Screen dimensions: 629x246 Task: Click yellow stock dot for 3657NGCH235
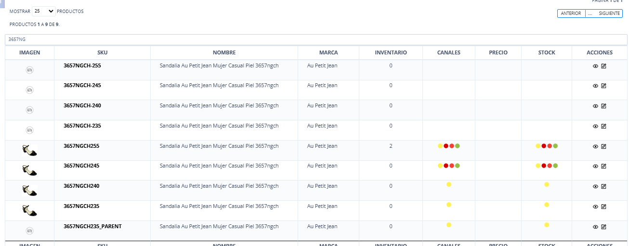click(547, 205)
